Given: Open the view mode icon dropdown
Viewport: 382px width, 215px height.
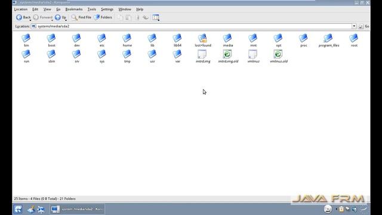Looking at the screenshot, I should click(156, 17).
